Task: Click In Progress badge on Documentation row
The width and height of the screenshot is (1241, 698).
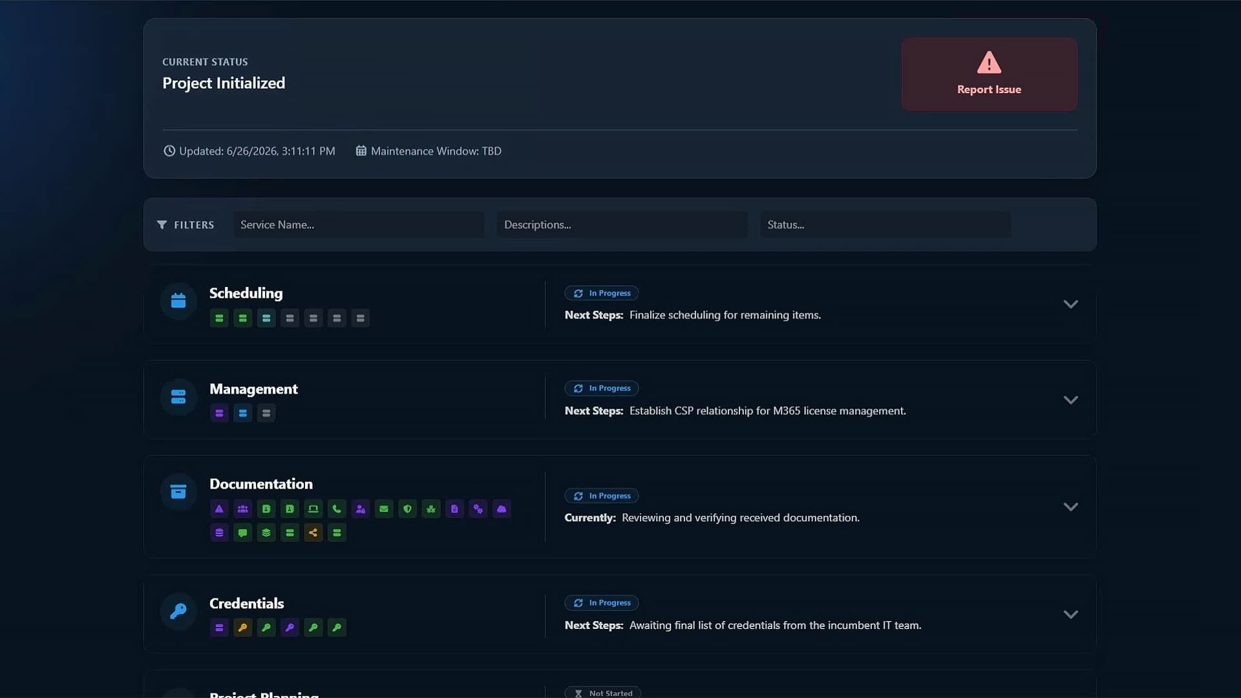Action: pos(602,496)
